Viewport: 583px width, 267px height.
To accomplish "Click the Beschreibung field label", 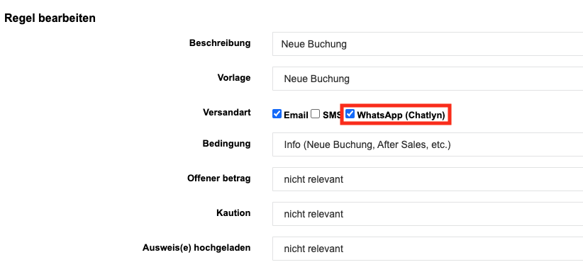I will 220,43.
